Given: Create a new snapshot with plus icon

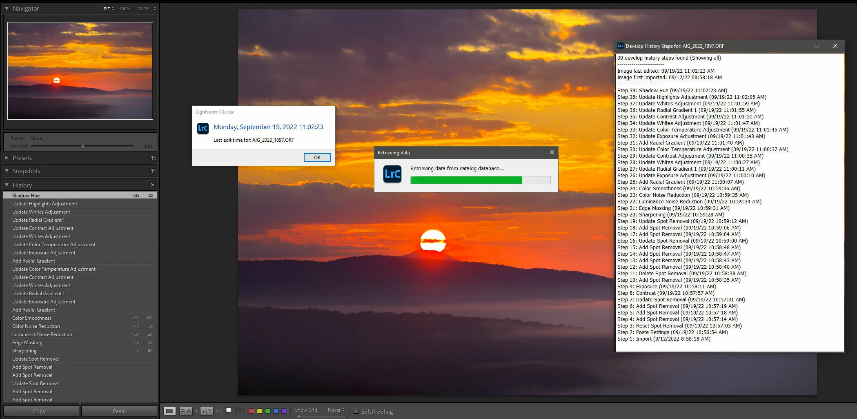Looking at the screenshot, I should pyautogui.click(x=153, y=171).
